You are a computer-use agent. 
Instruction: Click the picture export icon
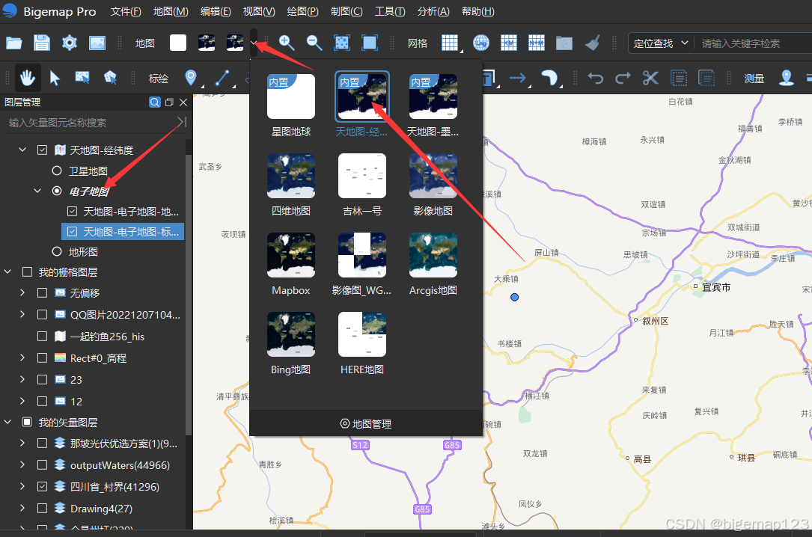pyautogui.click(x=97, y=43)
